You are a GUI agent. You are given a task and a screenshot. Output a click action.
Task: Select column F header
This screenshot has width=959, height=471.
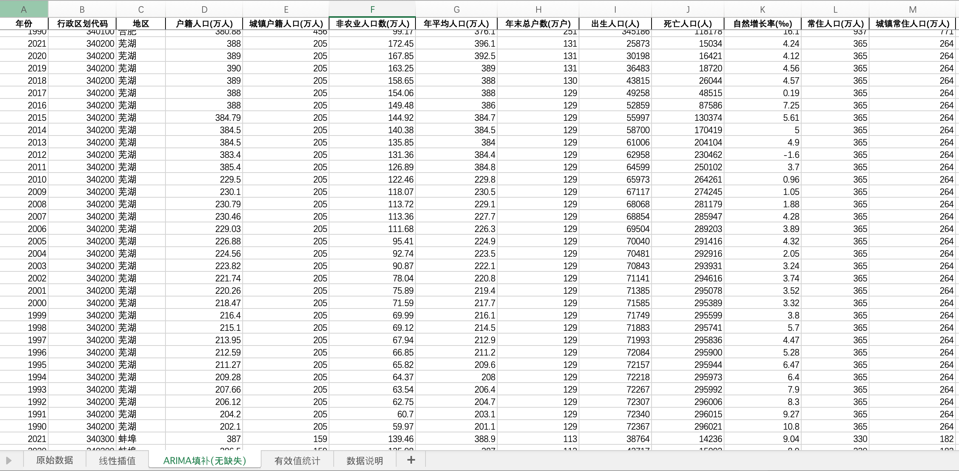click(372, 9)
